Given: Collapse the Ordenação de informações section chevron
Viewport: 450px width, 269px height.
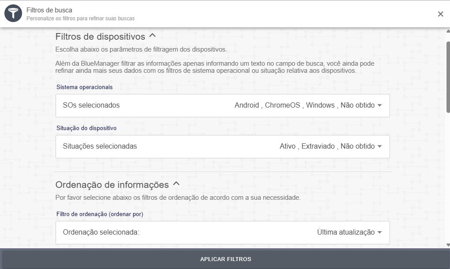Looking at the screenshot, I should pos(176,184).
